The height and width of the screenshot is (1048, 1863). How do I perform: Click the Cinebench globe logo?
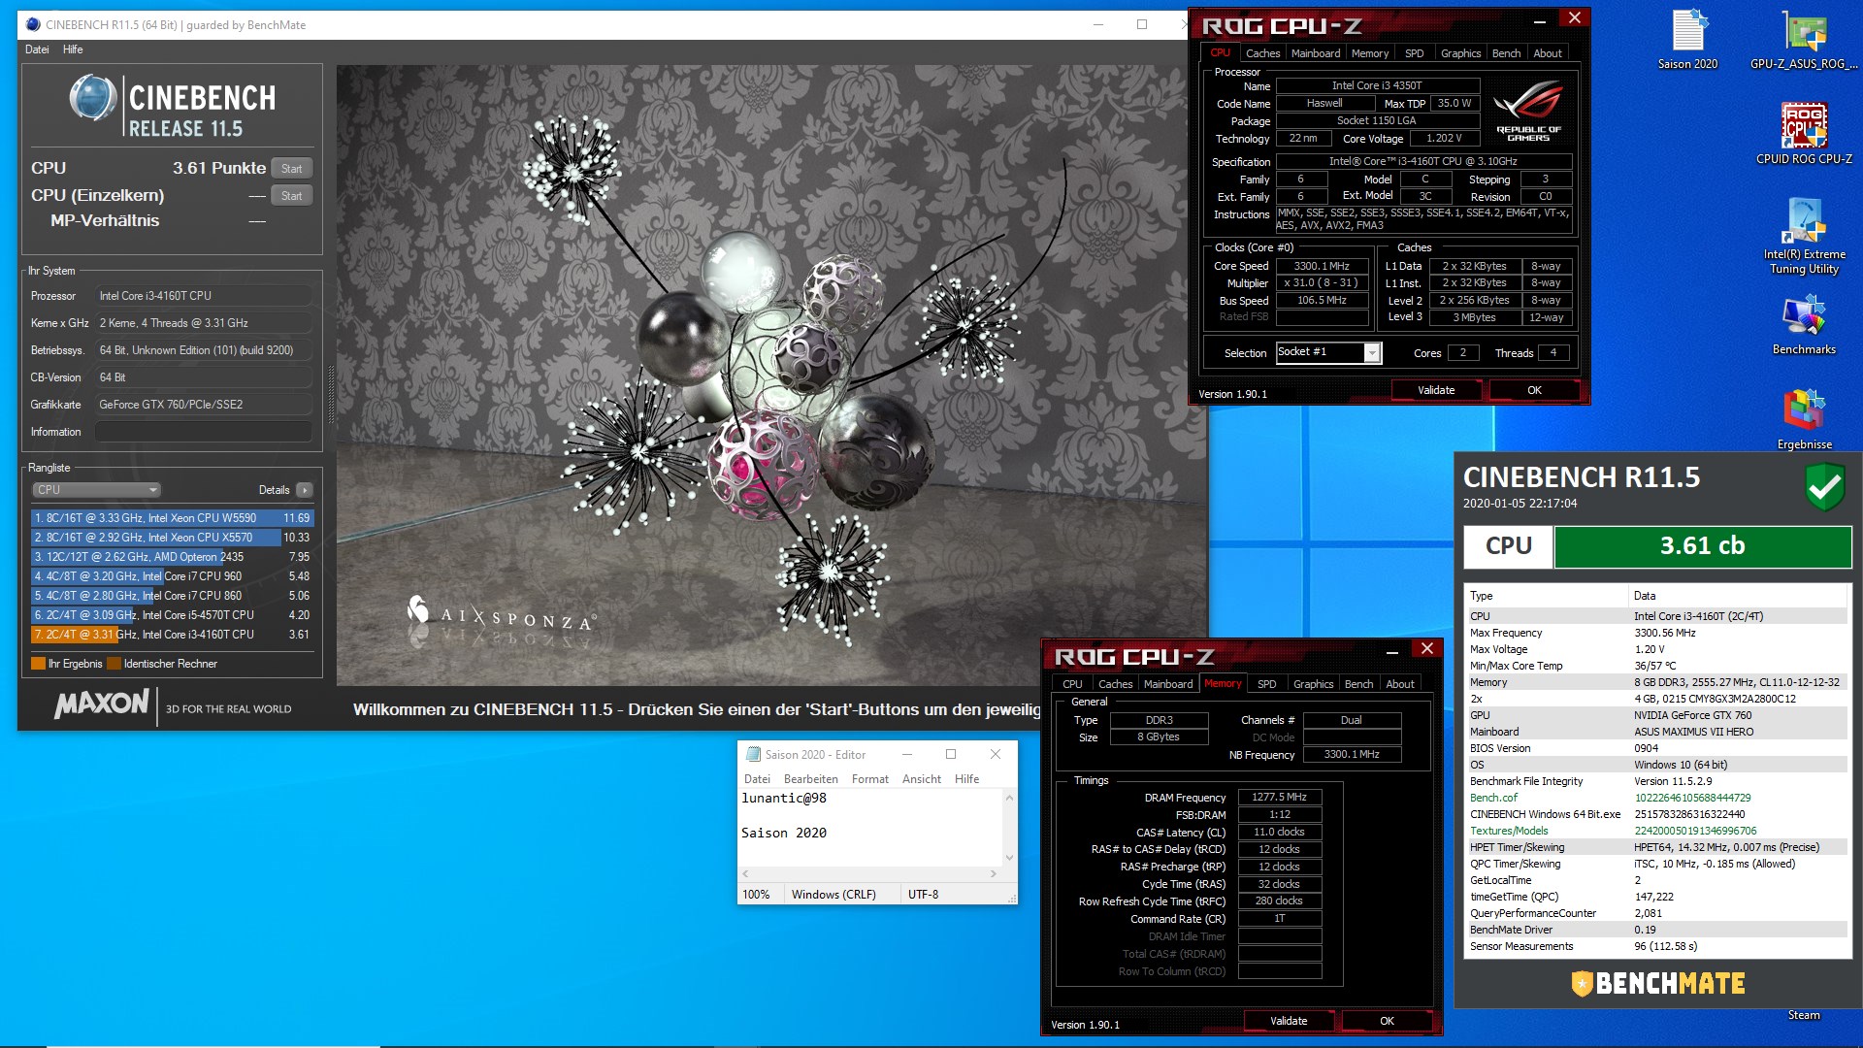click(93, 98)
